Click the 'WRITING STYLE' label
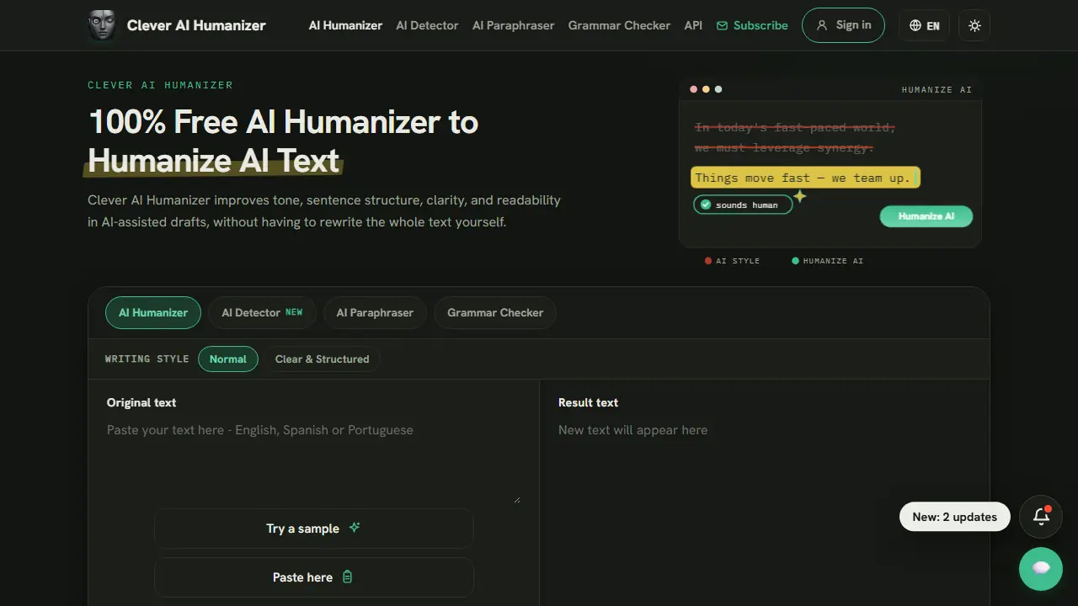Screen dimensions: 1078x606 [x=147, y=359]
